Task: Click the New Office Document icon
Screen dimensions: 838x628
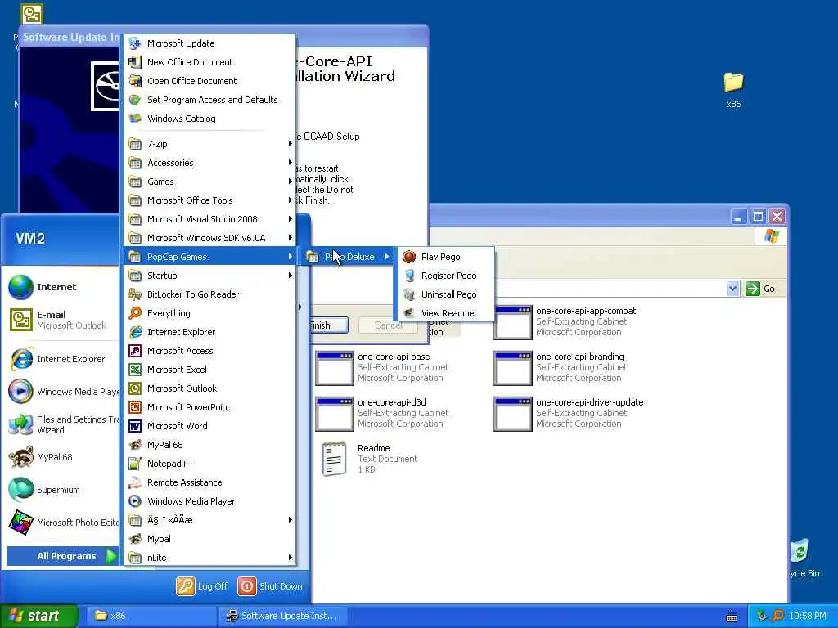Action: click(x=135, y=62)
